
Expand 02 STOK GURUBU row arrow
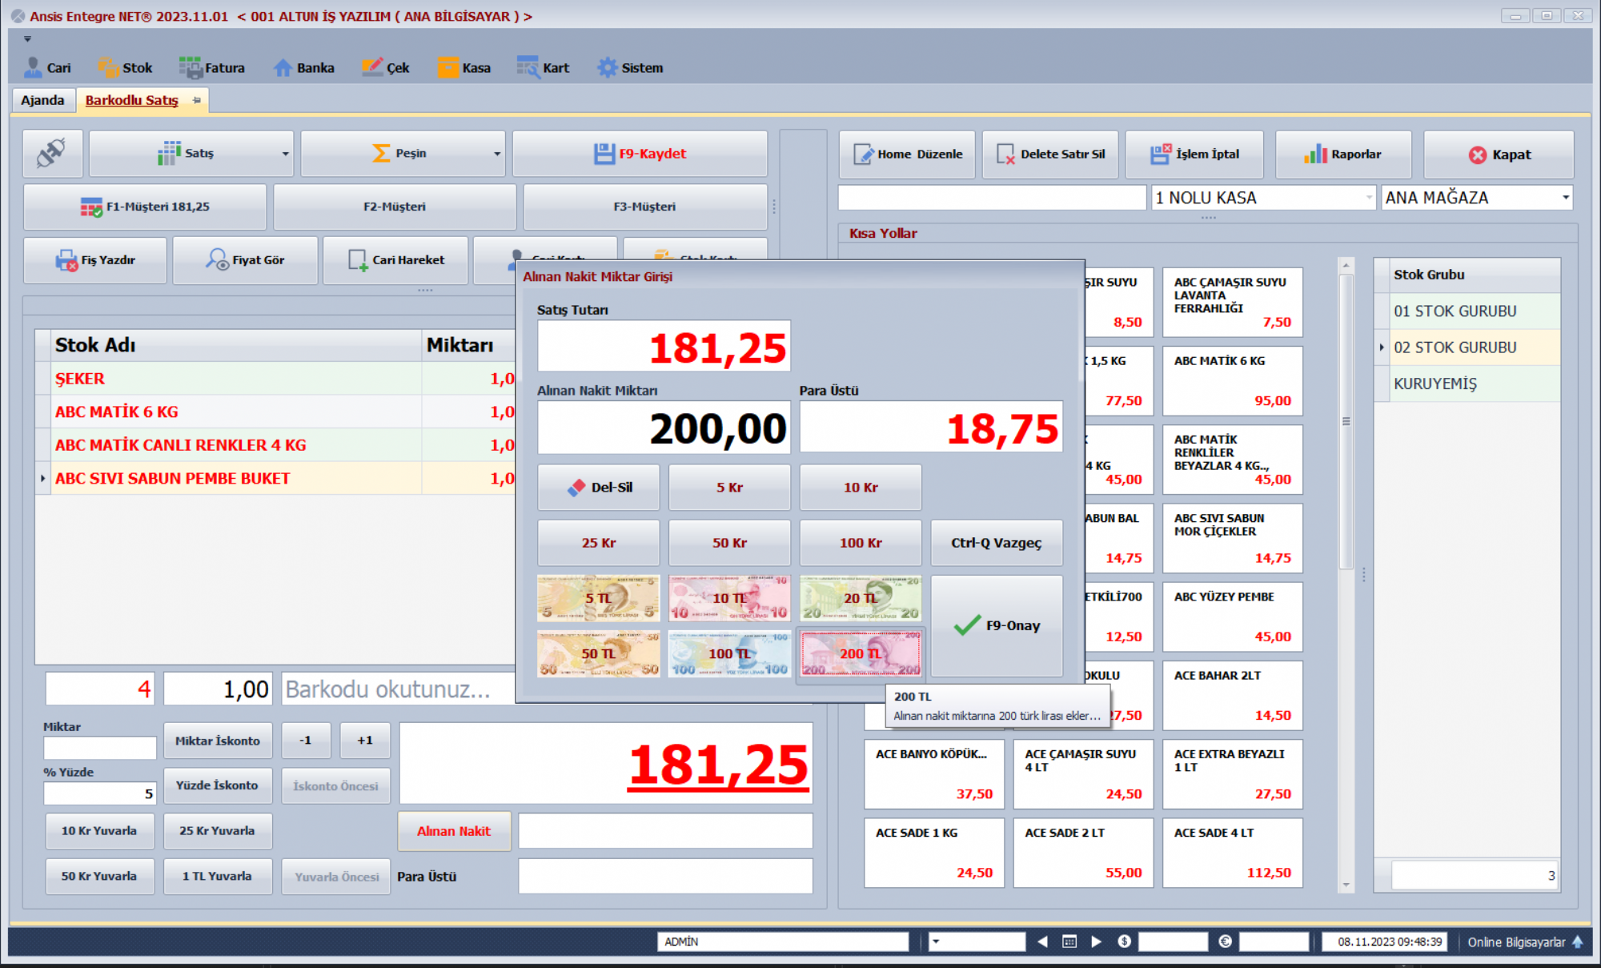pyautogui.click(x=1382, y=347)
